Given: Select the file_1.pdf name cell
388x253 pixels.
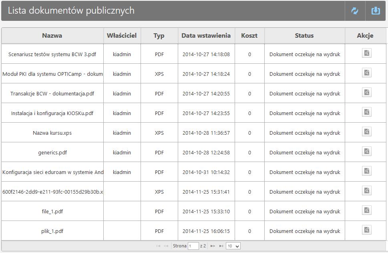Looking at the screenshot, I should click(52, 211).
